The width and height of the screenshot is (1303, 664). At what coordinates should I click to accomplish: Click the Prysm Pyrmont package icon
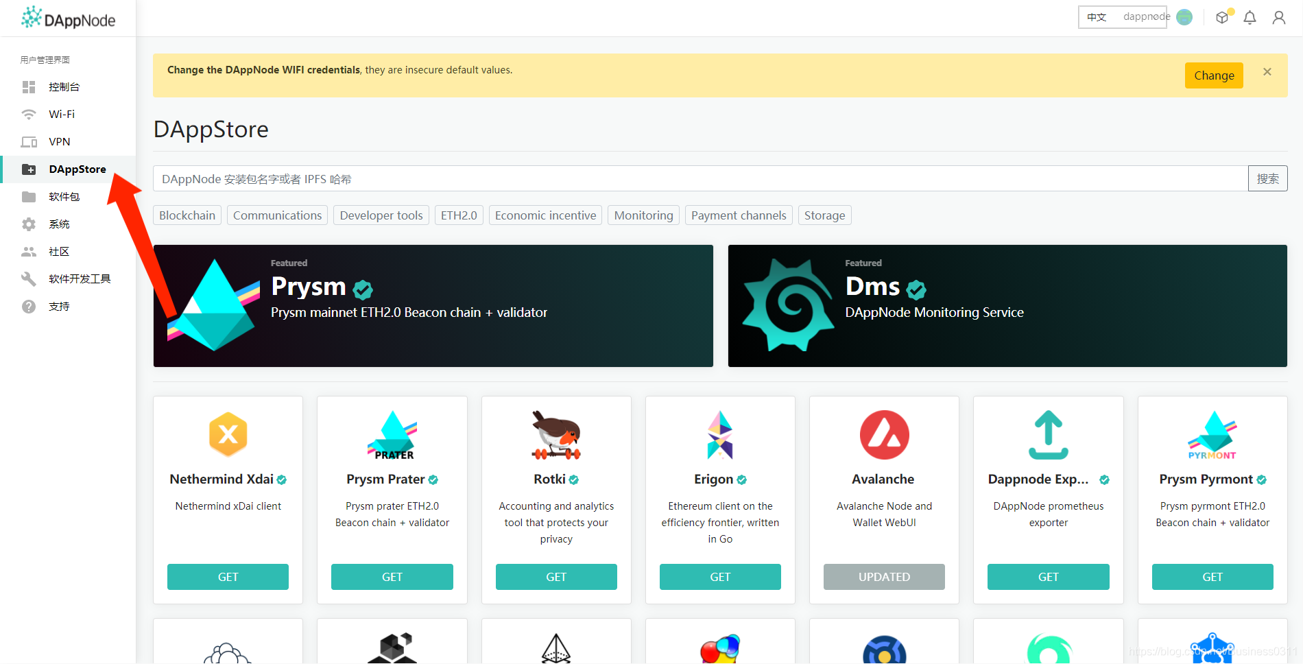[x=1212, y=435]
